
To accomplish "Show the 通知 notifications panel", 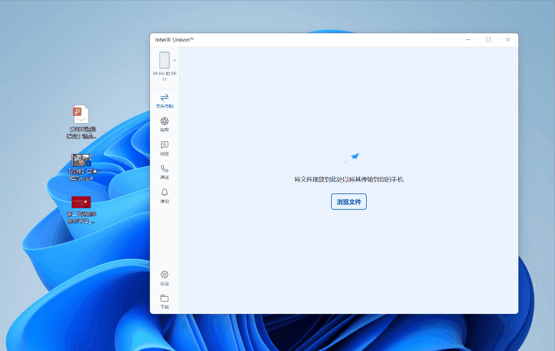I will tap(164, 196).
